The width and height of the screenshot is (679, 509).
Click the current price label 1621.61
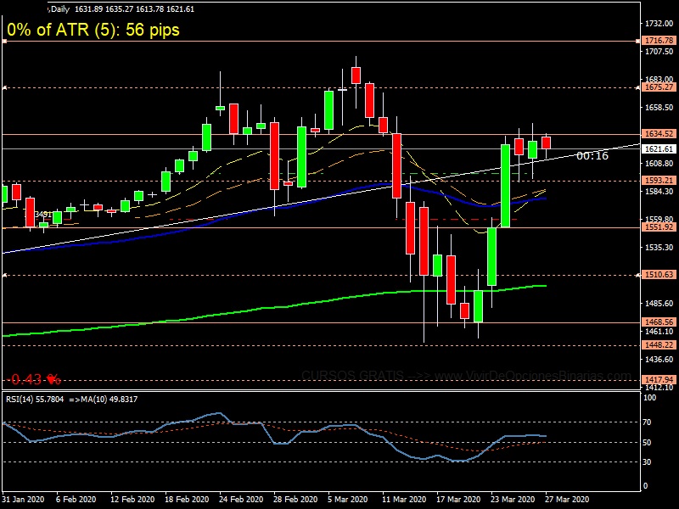coord(659,149)
